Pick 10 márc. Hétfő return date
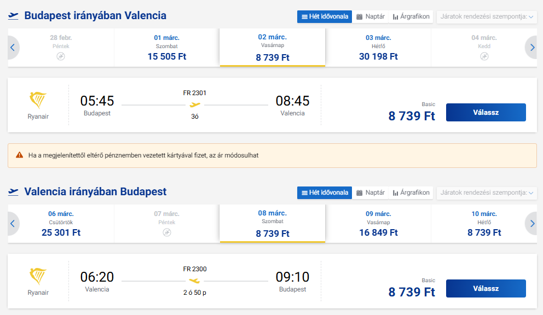543x315 pixels. click(484, 224)
